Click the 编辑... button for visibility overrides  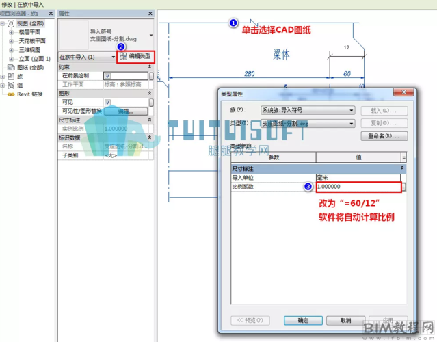click(x=126, y=111)
